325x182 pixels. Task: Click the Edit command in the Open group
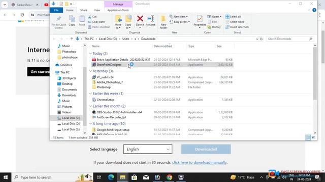point(212,22)
